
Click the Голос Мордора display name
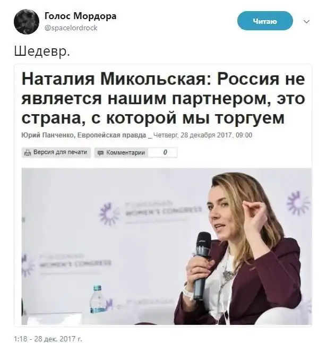click(x=81, y=16)
